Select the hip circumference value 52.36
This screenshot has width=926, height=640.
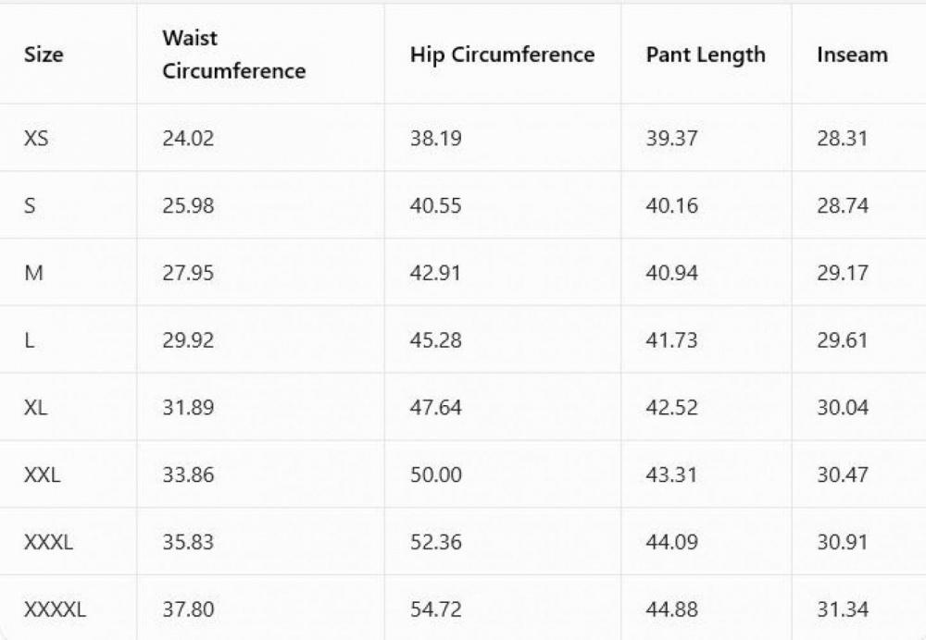point(435,542)
